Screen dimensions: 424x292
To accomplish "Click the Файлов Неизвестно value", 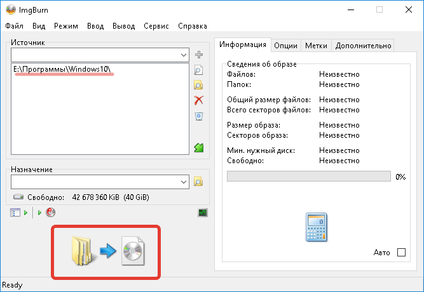I will pos(339,74).
